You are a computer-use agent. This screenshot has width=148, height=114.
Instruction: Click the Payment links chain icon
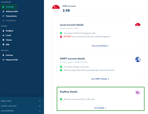(3, 60)
